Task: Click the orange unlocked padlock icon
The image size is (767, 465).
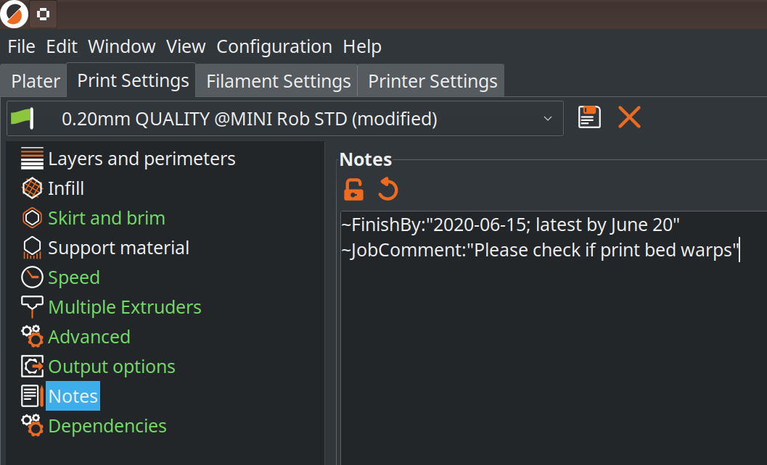Action: coord(353,190)
